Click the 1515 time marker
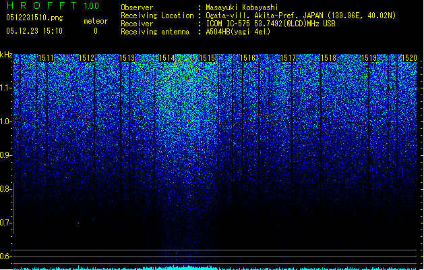424x270 pixels. pos(207,58)
